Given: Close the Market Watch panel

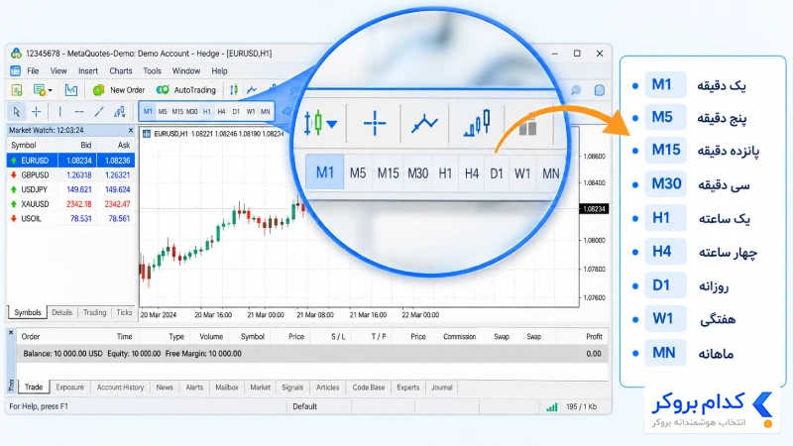Looking at the screenshot, I should pyautogui.click(x=131, y=130).
